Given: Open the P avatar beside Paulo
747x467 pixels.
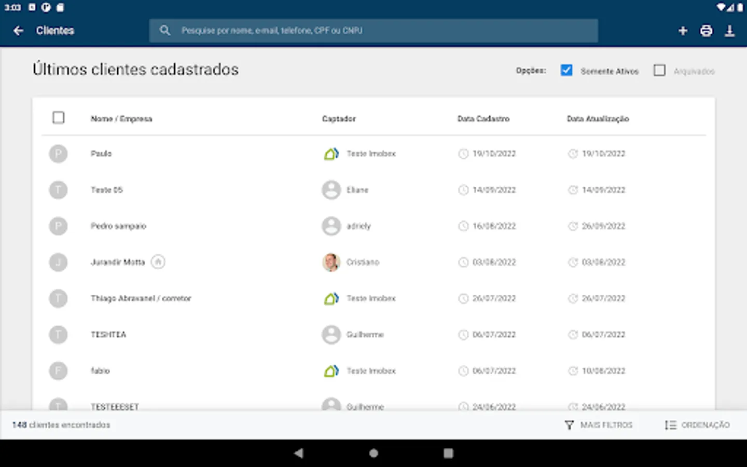Looking at the screenshot, I should click(x=58, y=154).
